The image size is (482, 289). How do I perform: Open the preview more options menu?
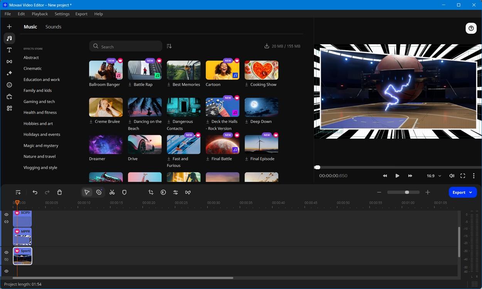click(x=474, y=176)
